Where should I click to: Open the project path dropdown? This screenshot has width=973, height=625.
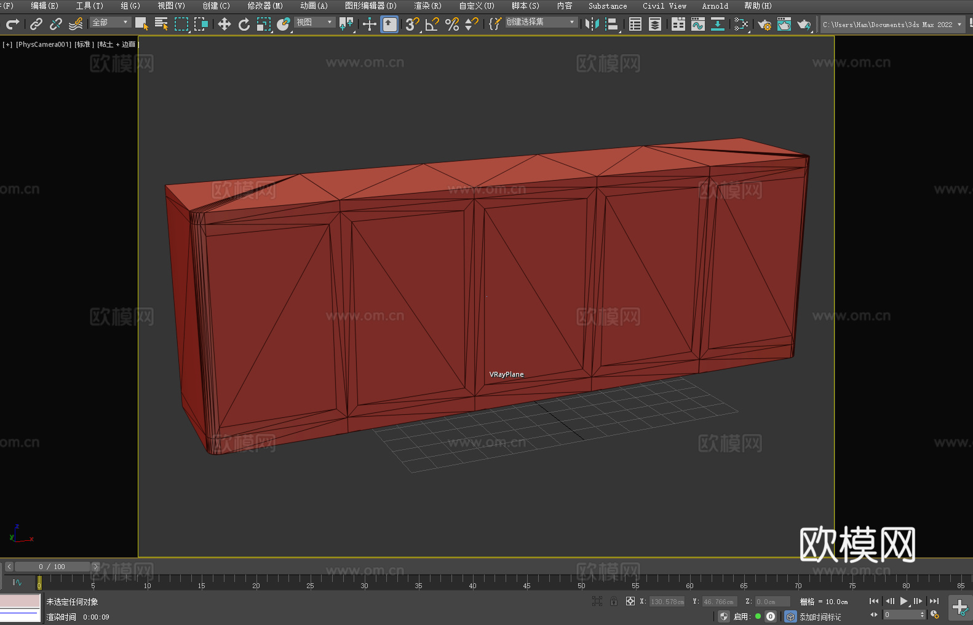point(892,25)
